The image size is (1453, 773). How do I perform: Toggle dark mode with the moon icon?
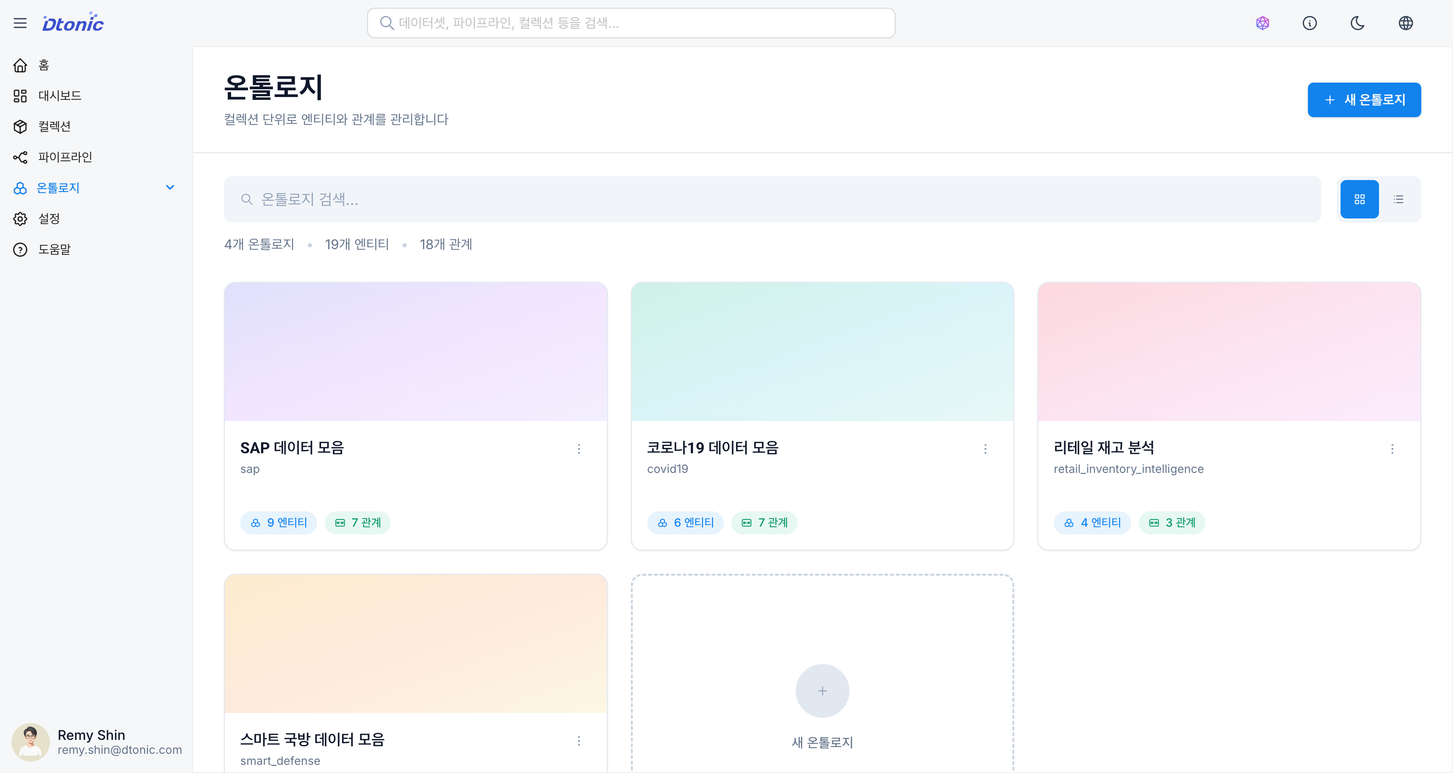pyautogui.click(x=1357, y=23)
